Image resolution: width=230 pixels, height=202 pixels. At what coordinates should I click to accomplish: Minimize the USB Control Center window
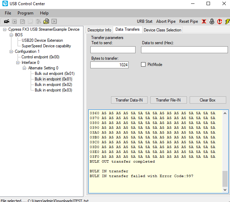(193, 3)
